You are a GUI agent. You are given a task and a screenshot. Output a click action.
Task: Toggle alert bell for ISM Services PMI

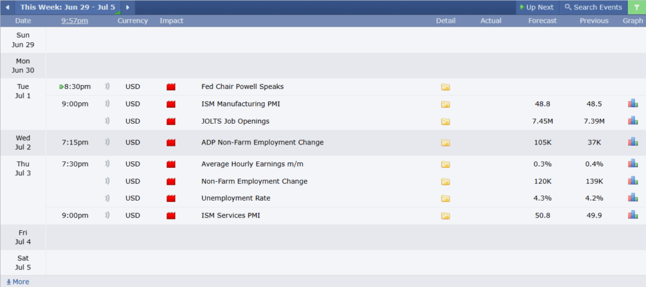(x=107, y=215)
